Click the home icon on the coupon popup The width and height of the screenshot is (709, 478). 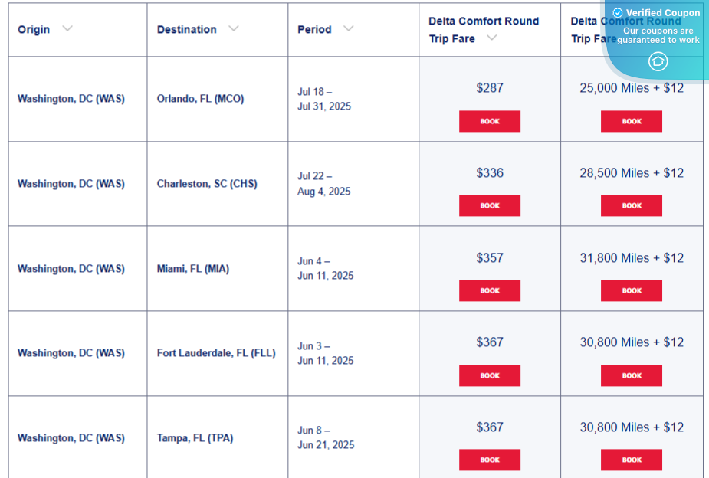(658, 61)
